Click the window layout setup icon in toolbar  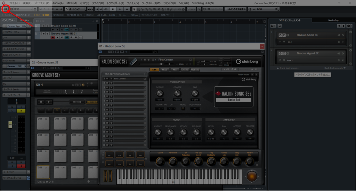[6, 9]
